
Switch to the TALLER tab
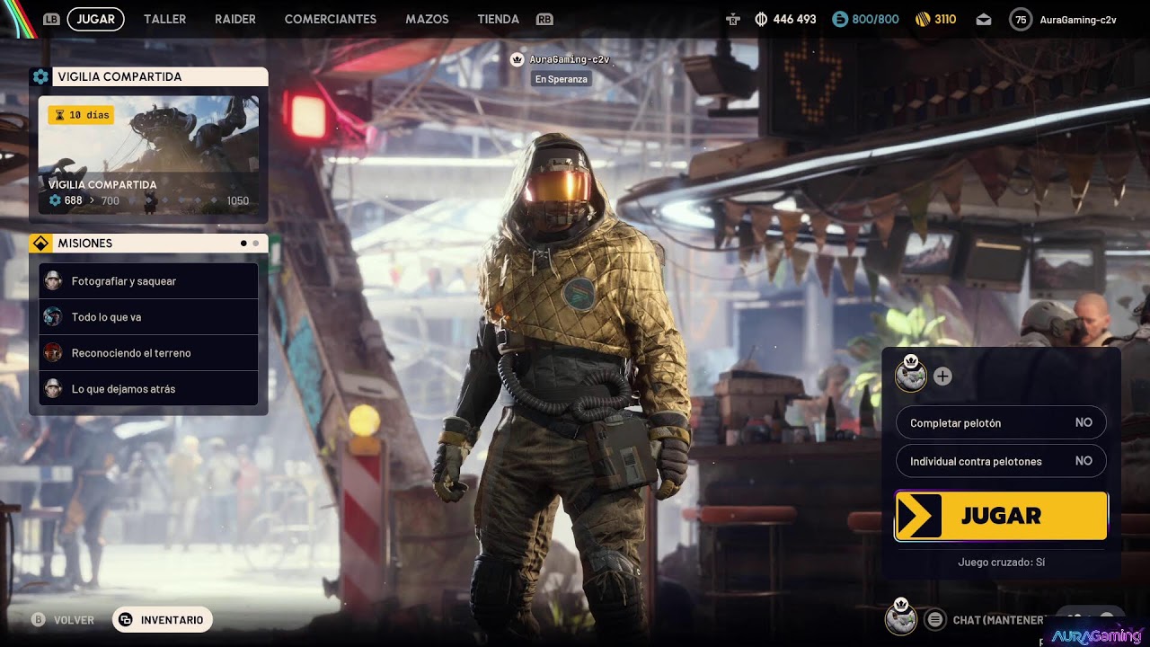pyautogui.click(x=165, y=19)
